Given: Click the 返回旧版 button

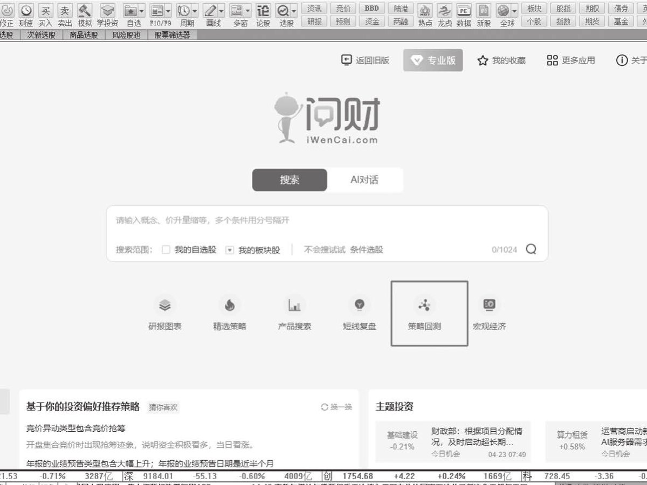Looking at the screenshot, I should (x=365, y=60).
